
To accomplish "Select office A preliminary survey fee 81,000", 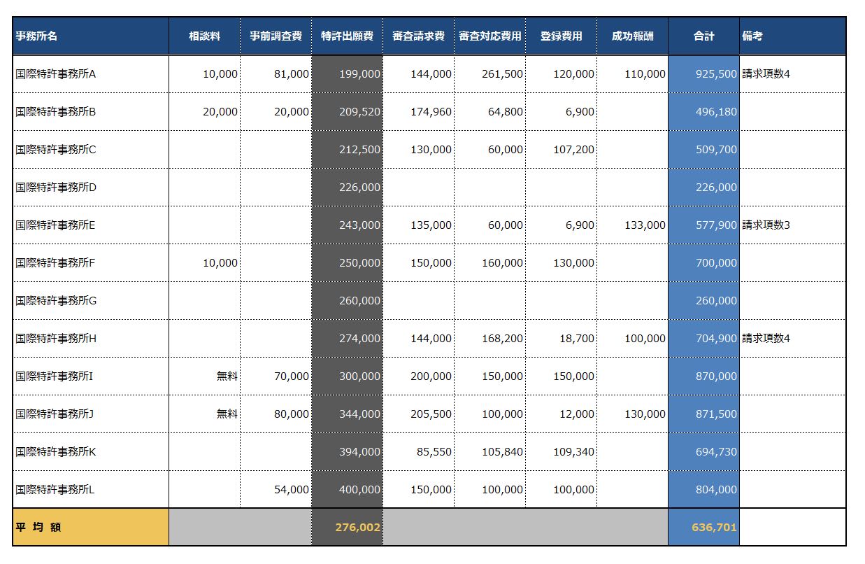I will (x=276, y=74).
